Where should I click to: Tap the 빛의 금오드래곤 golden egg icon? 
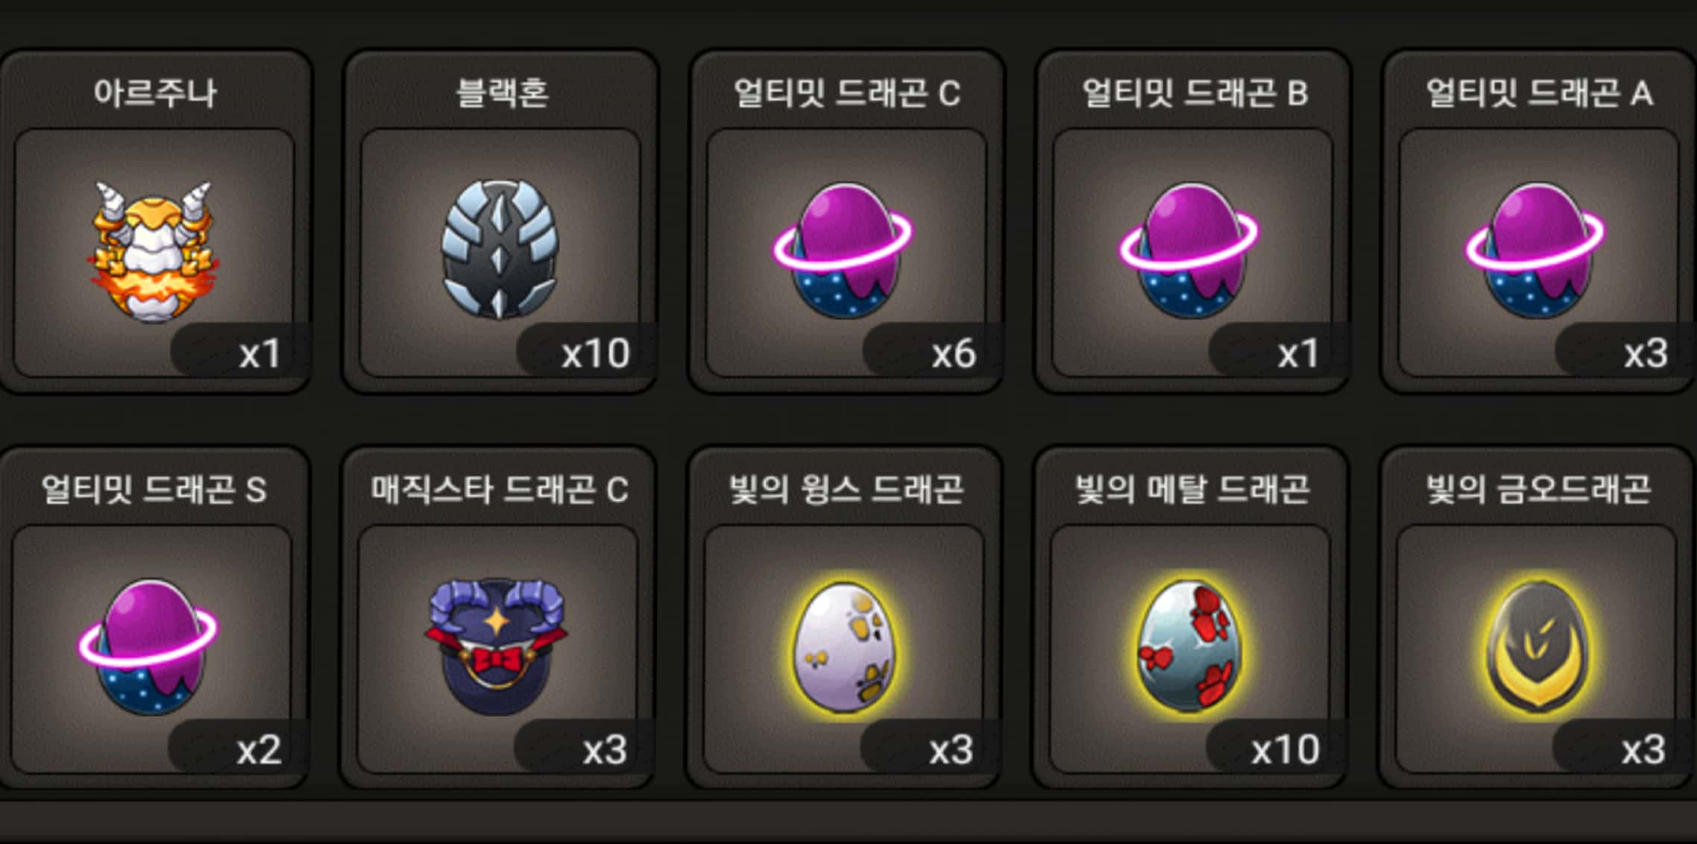1536,647
